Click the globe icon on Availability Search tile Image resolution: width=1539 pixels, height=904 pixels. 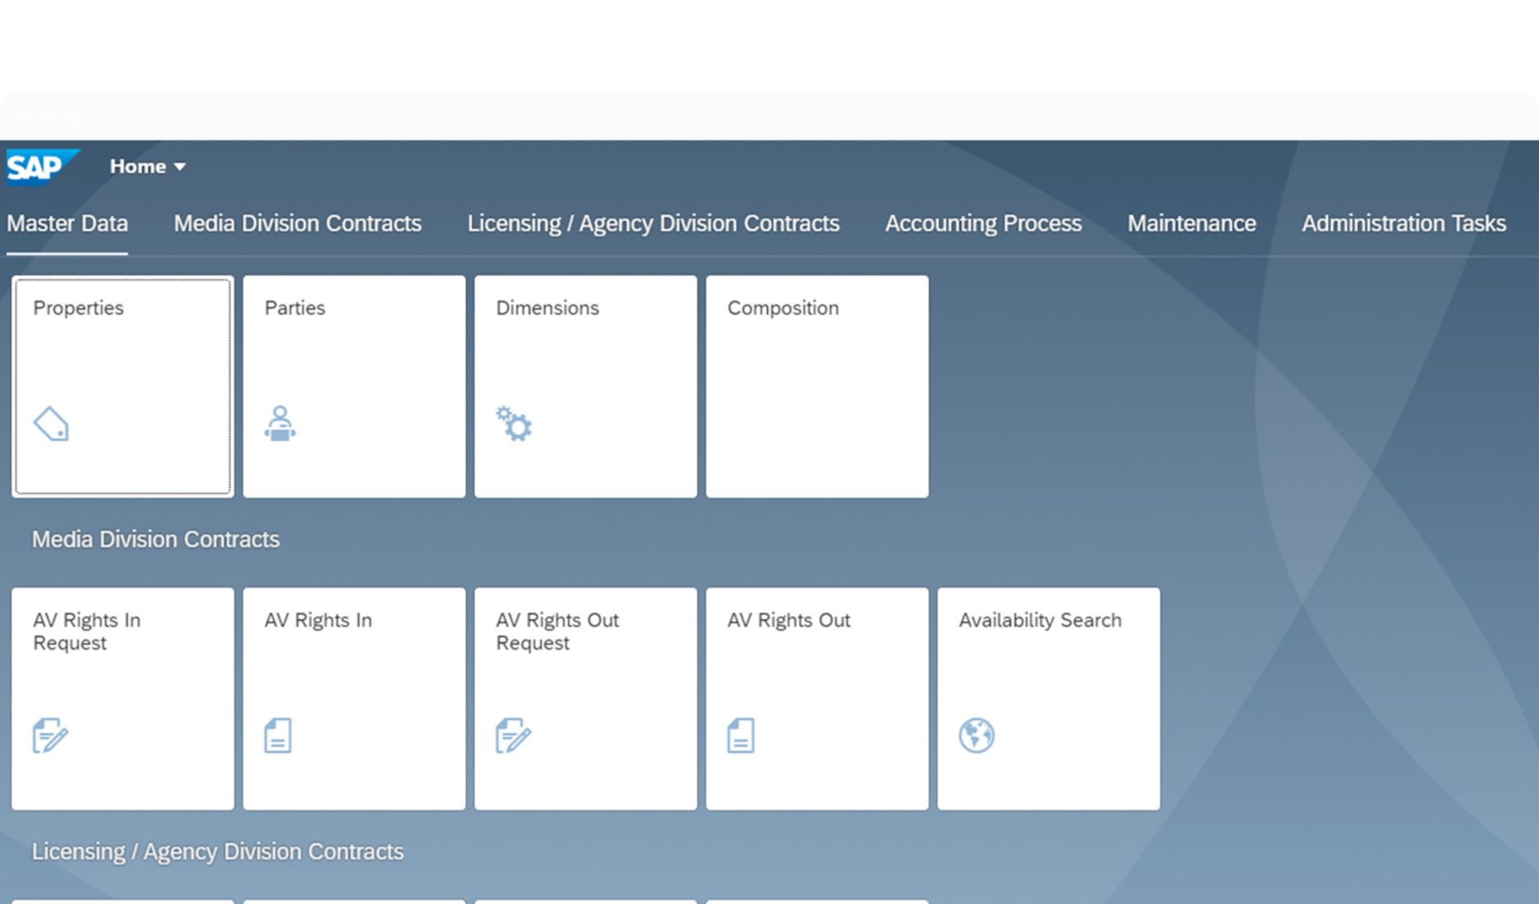tap(977, 736)
